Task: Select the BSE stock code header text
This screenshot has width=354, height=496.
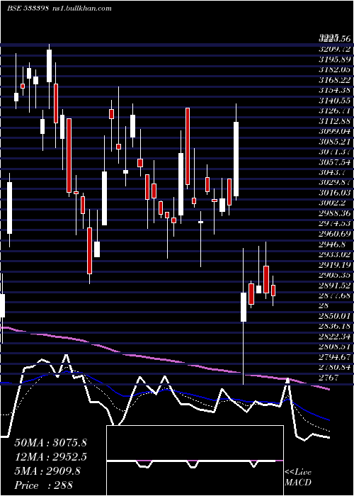Action: click(28, 9)
